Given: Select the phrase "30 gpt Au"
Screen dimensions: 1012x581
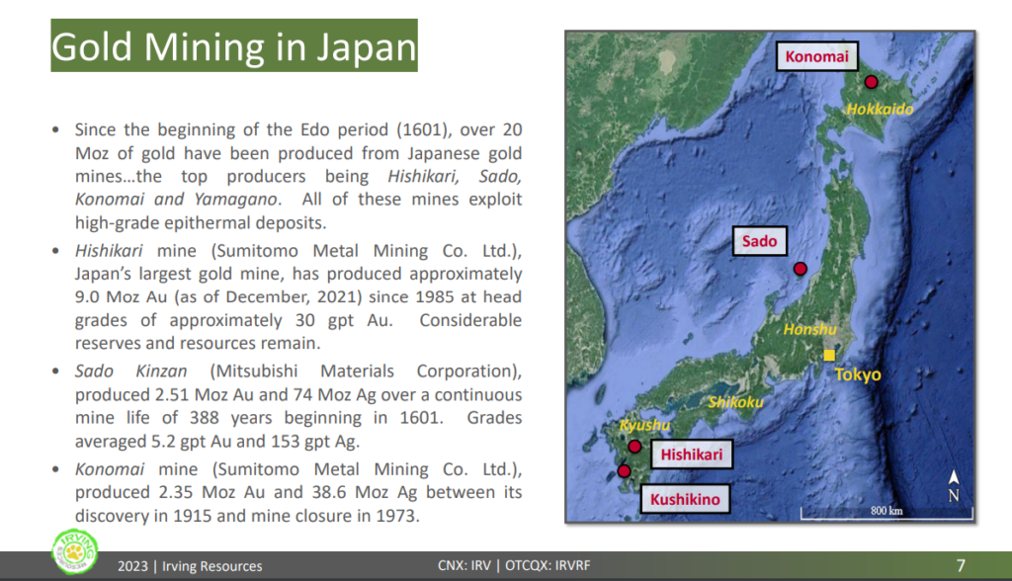Looking at the screenshot, I should pyautogui.click(x=343, y=320).
